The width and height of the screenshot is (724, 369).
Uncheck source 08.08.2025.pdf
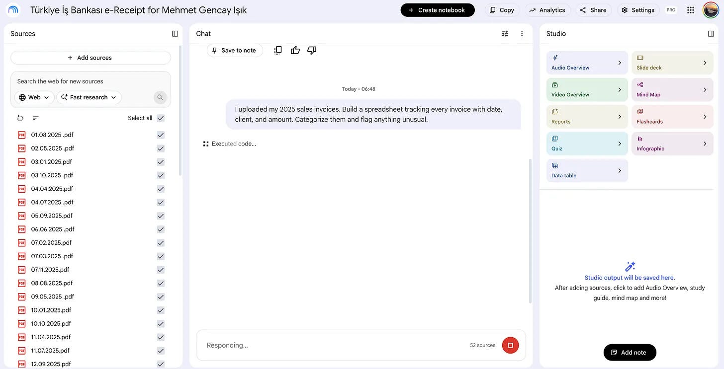(x=161, y=283)
